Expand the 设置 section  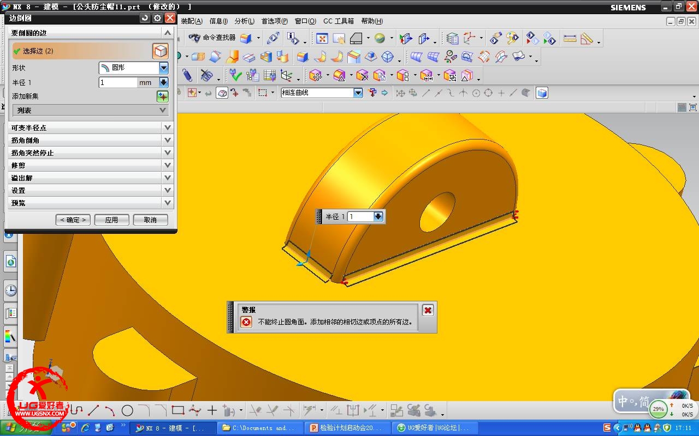(x=91, y=190)
